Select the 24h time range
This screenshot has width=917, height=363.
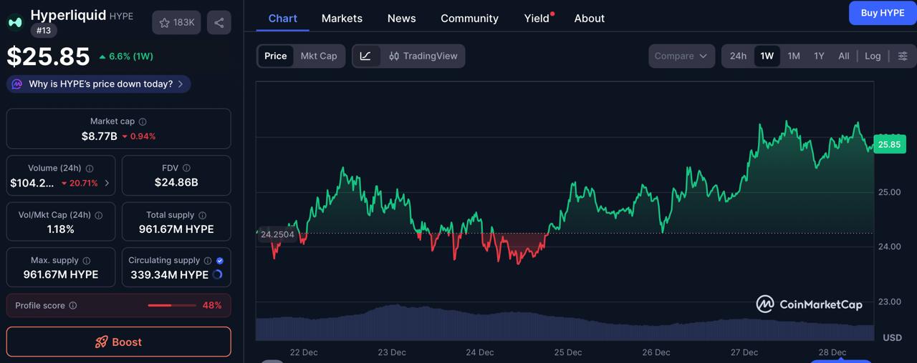tap(738, 56)
